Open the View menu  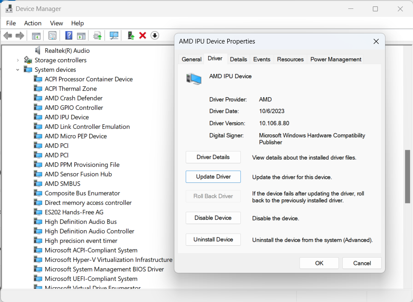point(56,23)
